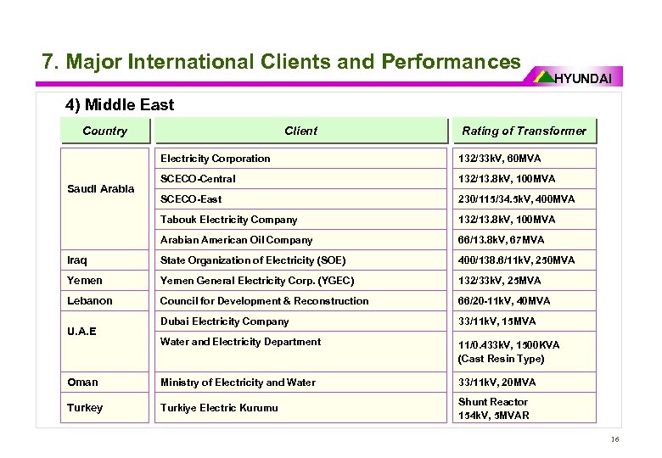Click the Country column header

[x=105, y=131]
